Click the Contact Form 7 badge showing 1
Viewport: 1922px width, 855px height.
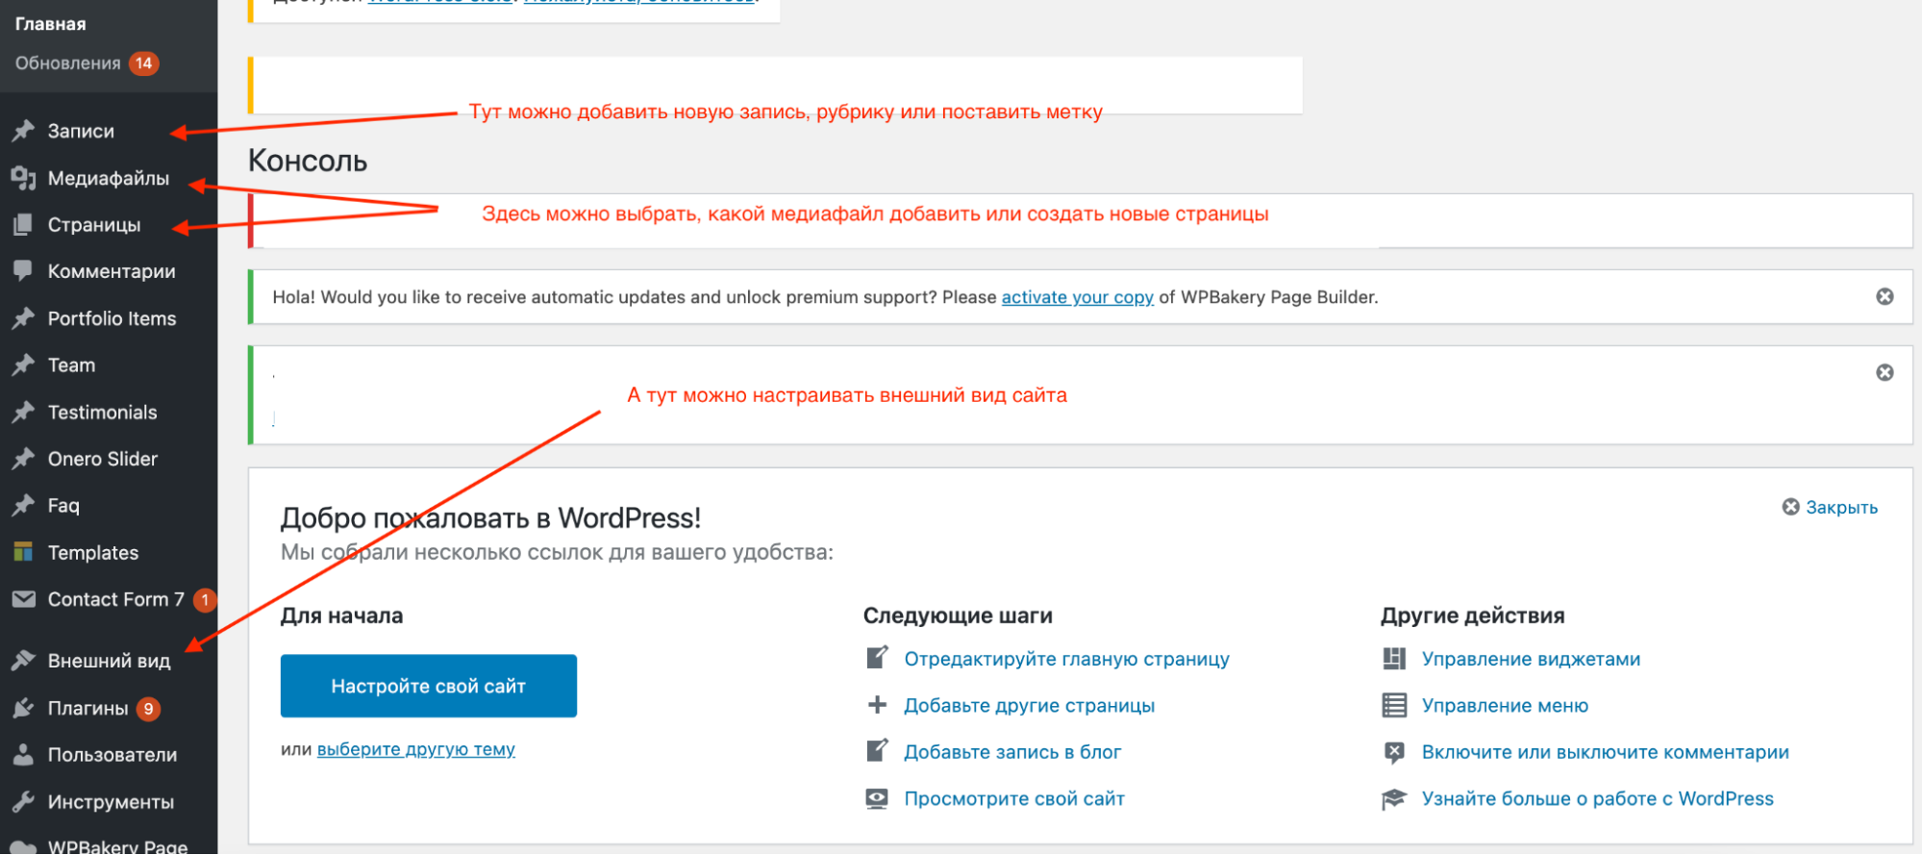(205, 600)
